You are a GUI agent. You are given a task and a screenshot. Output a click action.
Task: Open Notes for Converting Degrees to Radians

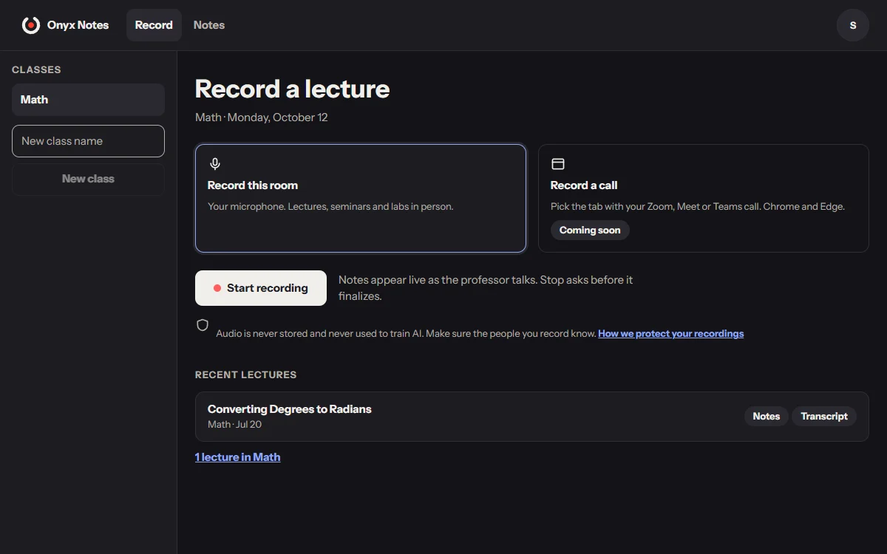coord(767,417)
